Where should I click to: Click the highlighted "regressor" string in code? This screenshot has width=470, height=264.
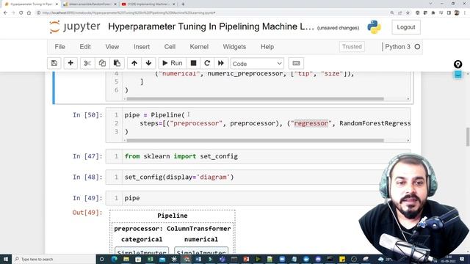coord(311,123)
